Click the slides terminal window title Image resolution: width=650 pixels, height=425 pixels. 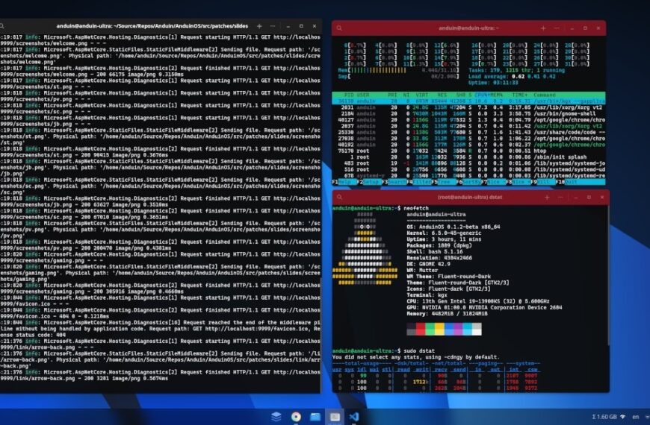point(152,26)
